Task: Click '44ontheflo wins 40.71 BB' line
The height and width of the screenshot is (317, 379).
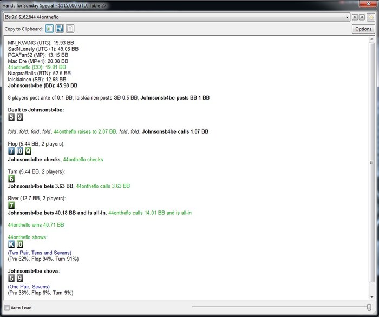Action: (36, 225)
